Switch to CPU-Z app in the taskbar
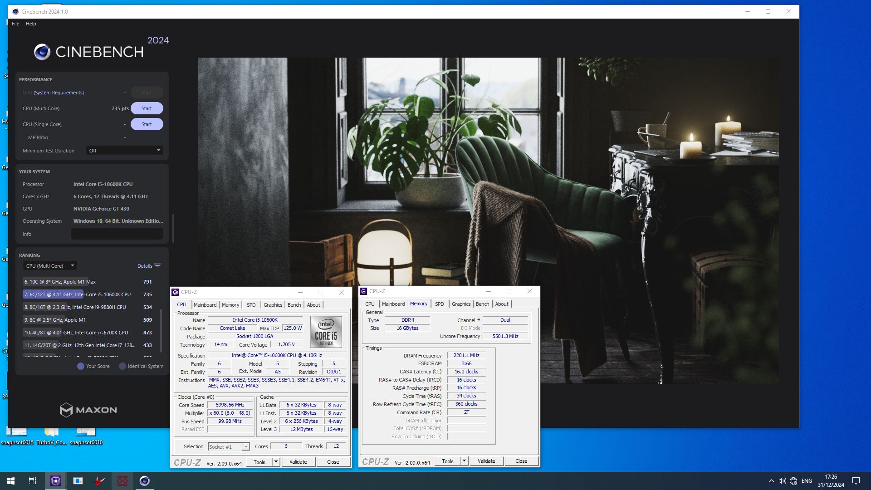Screen dimensions: 871x490 pyautogui.click(x=55, y=481)
